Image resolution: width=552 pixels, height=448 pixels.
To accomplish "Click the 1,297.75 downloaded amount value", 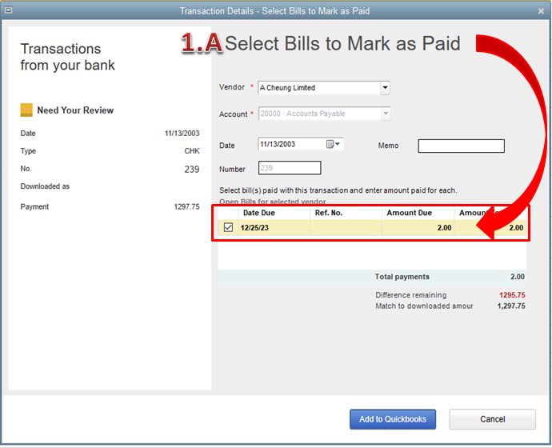I will click(511, 306).
